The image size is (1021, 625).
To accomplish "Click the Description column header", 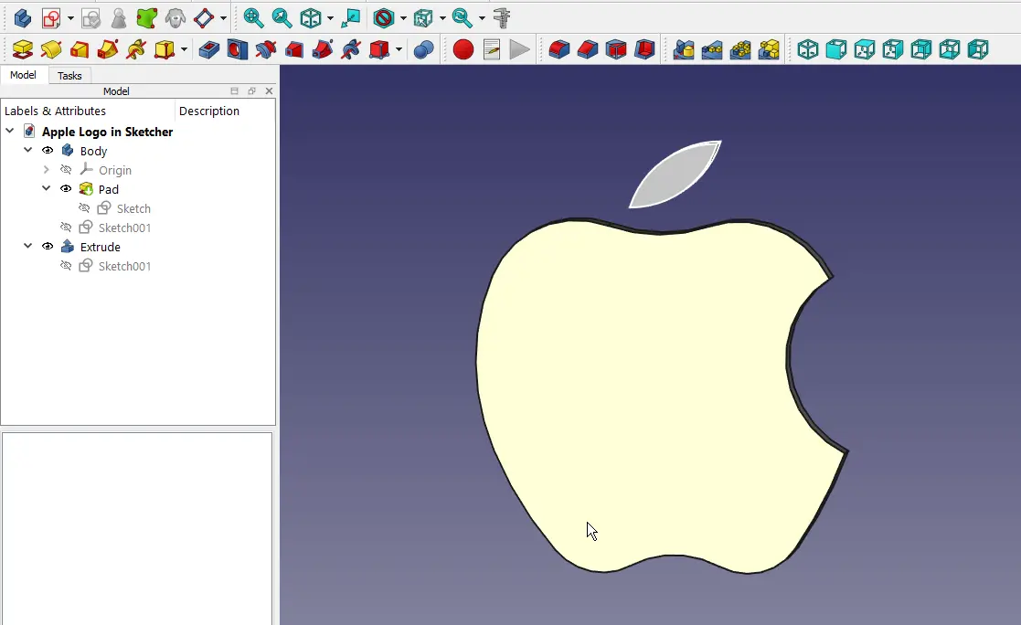I will tap(209, 111).
